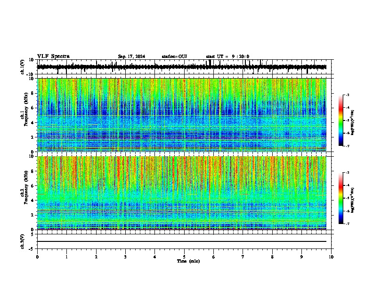Click time axis tick label "9"
373x288 pixels.
pos(301,257)
